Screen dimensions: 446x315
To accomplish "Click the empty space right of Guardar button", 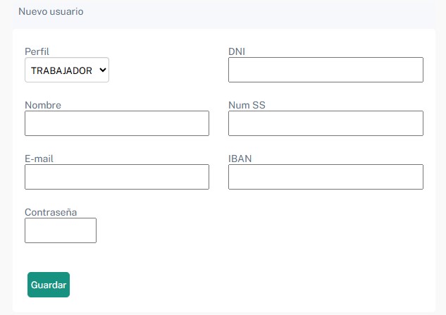I will (247, 285).
